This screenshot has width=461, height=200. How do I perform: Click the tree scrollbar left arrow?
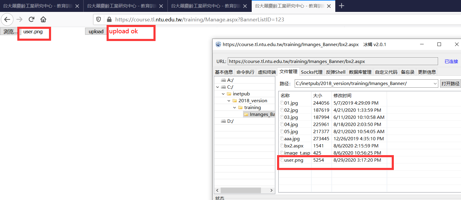pos(217,190)
